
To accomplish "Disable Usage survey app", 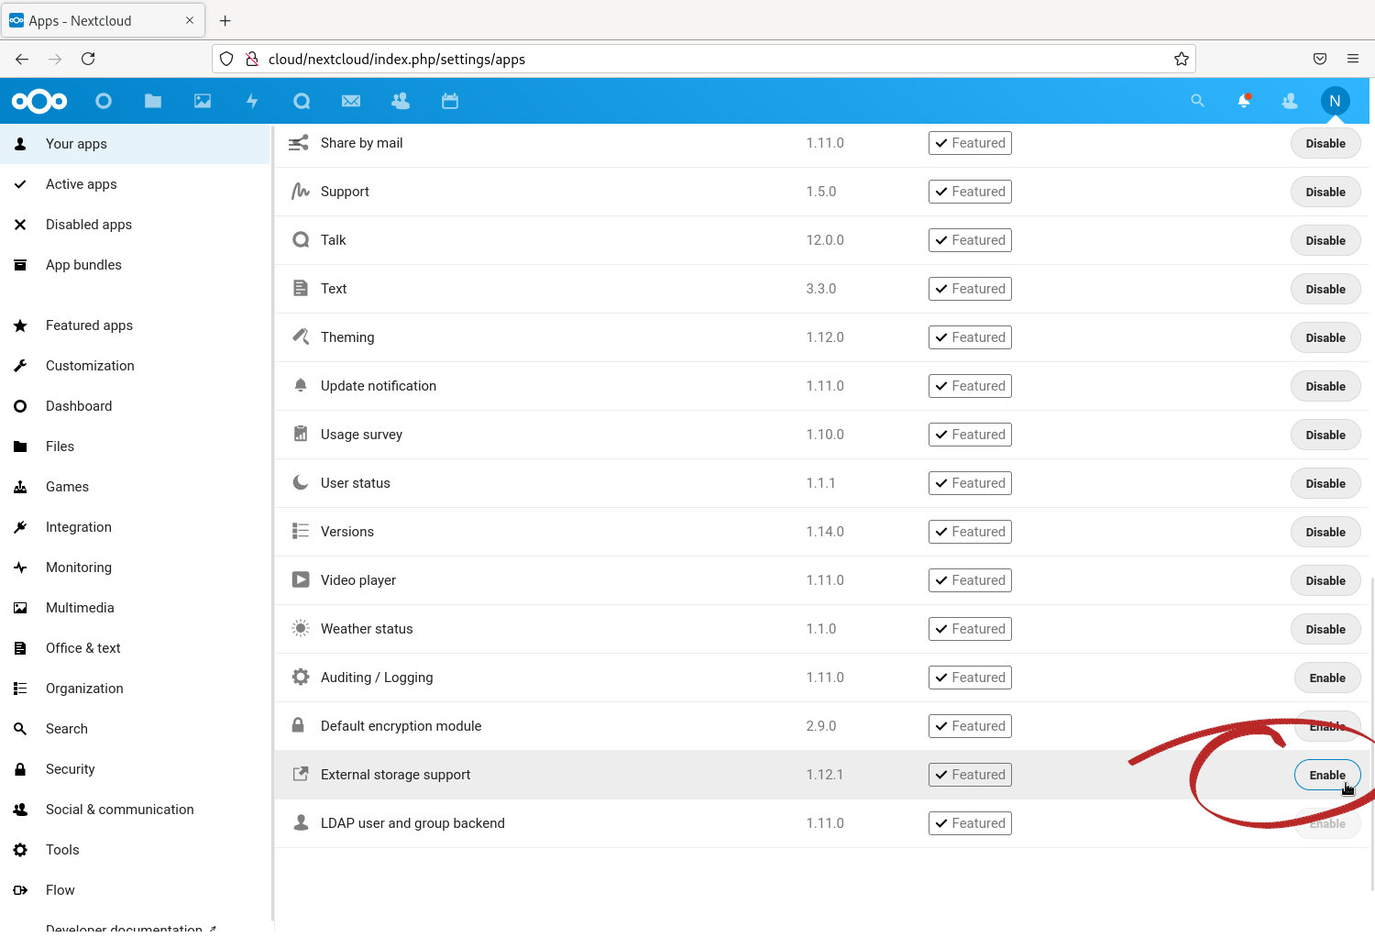I will [1325, 435].
